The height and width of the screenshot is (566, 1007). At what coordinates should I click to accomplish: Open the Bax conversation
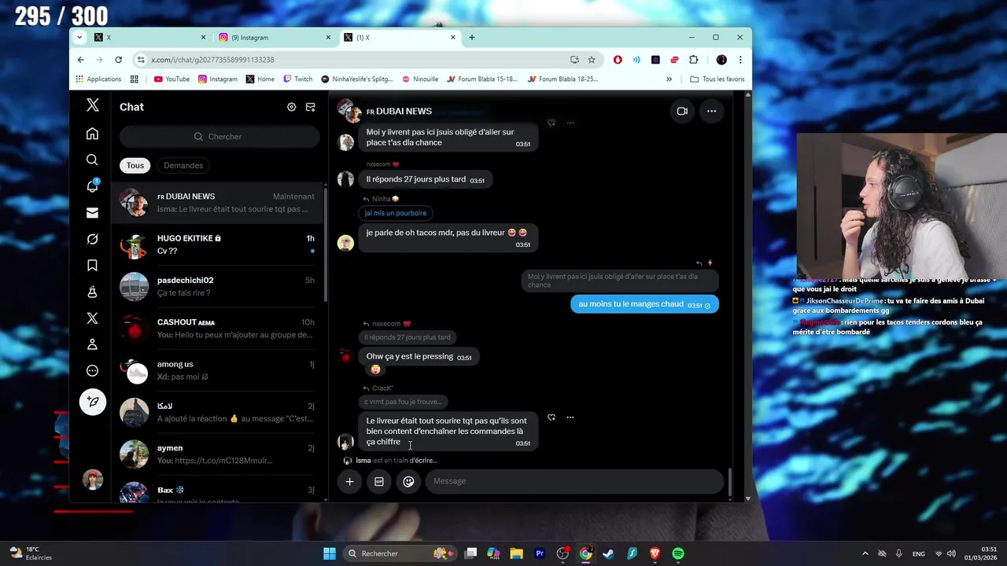tap(217, 492)
